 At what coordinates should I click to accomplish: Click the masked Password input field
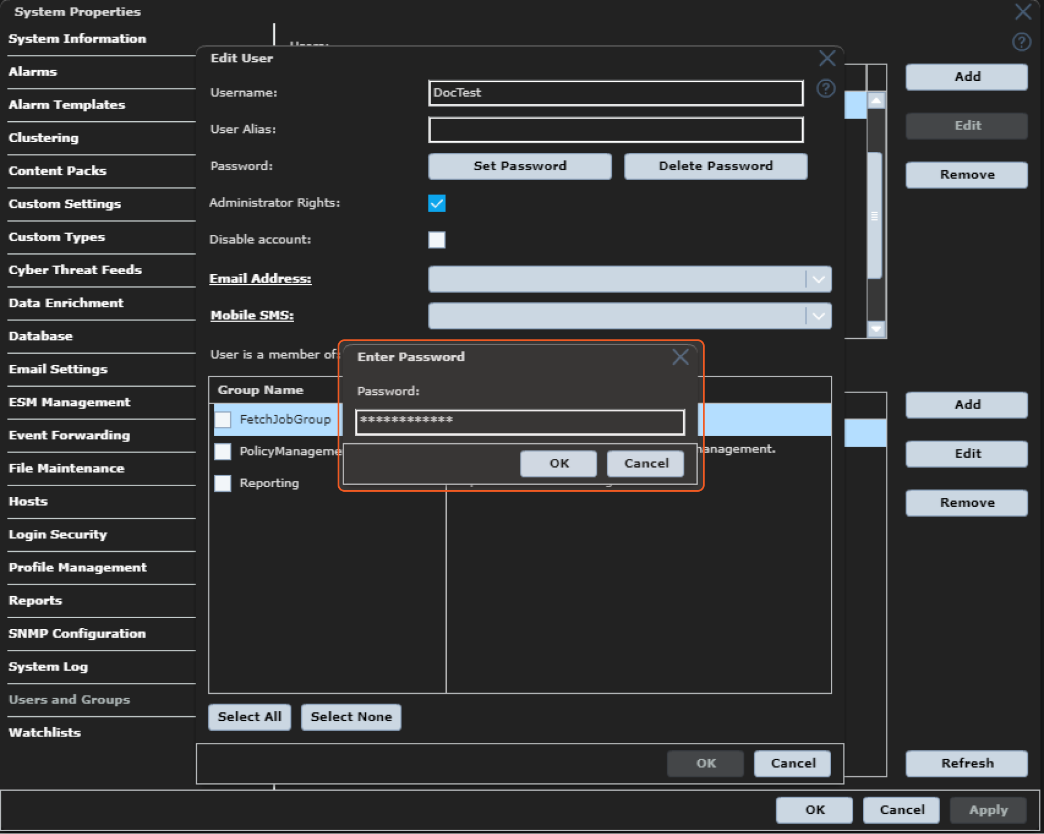pyautogui.click(x=519, y=421)
